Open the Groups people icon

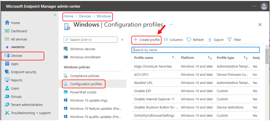(x=7, y=96)
